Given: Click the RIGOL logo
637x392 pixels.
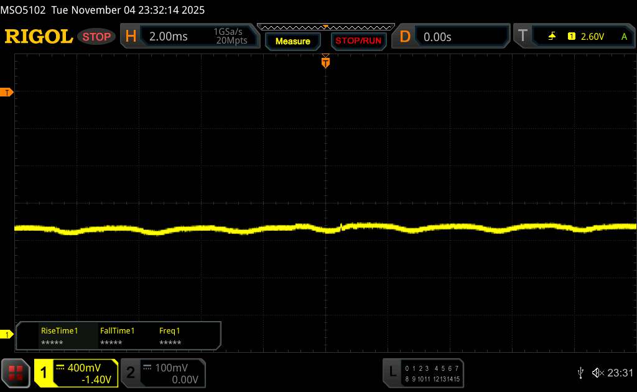Looking at the screenshot, I should coord(39,37).
